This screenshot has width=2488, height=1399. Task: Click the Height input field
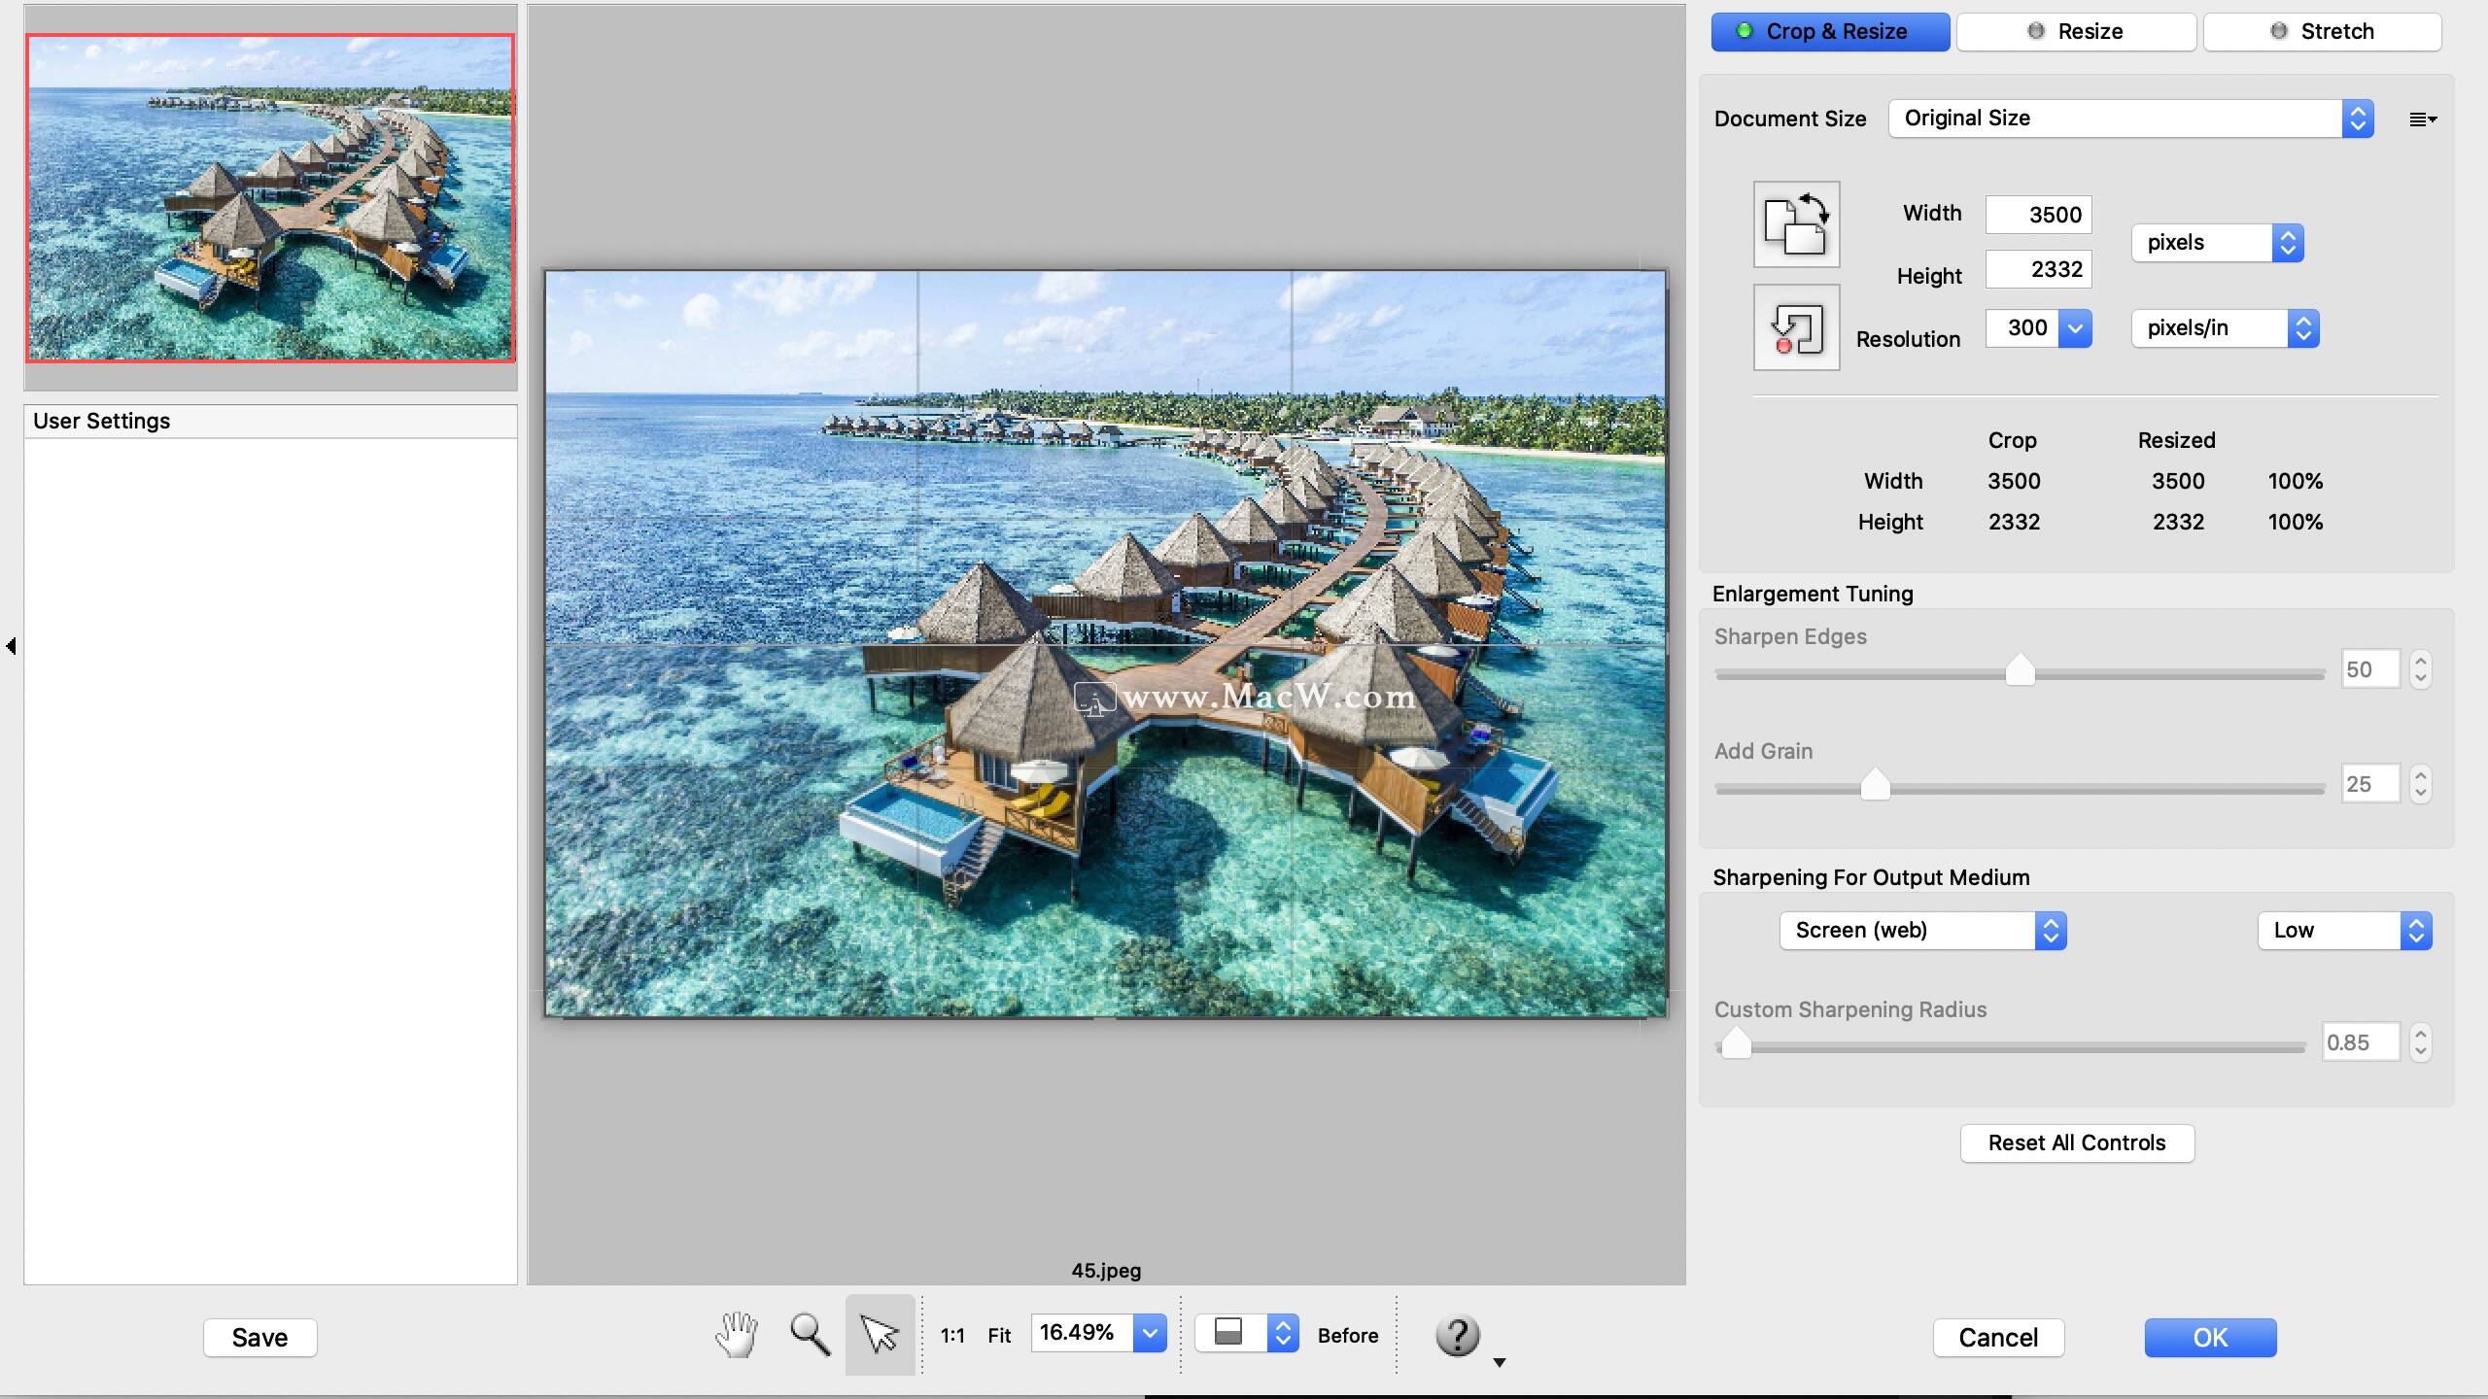pyautogui.click(x=2038, y=269)
